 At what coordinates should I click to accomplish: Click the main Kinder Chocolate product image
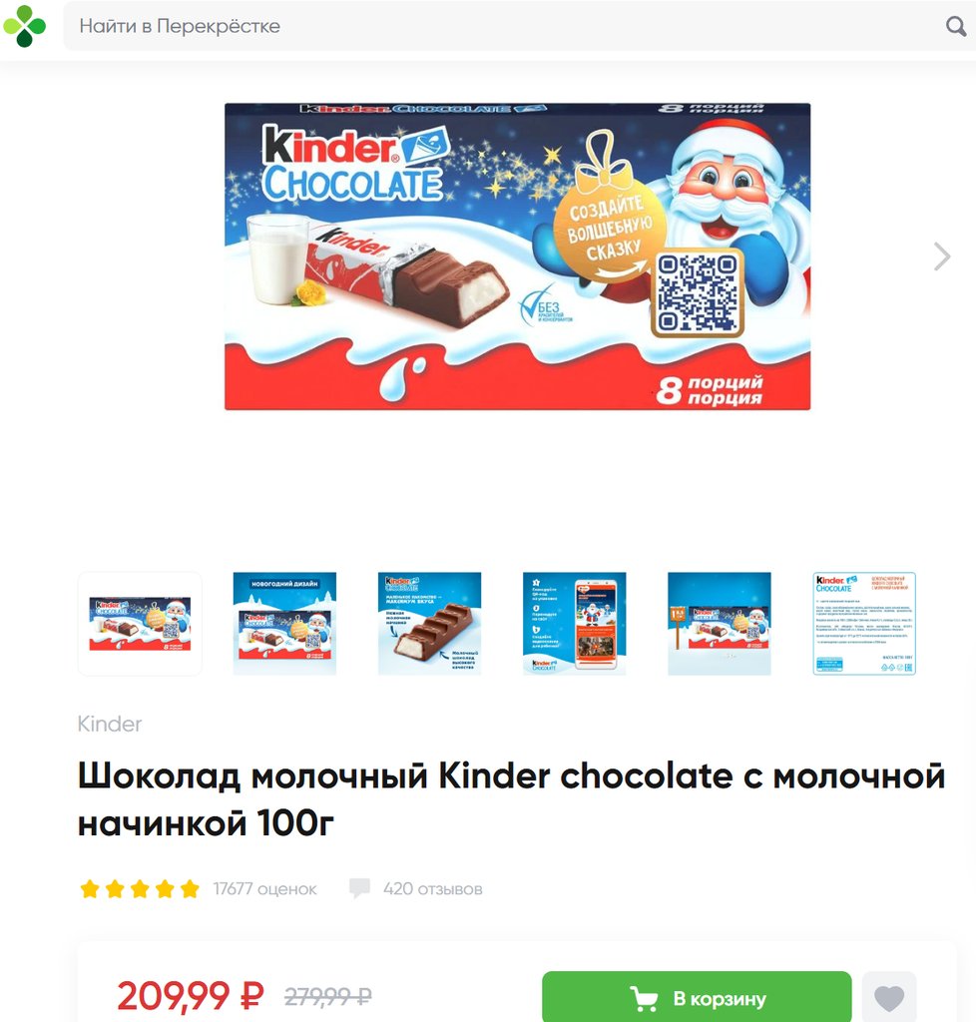pos(517,256)
